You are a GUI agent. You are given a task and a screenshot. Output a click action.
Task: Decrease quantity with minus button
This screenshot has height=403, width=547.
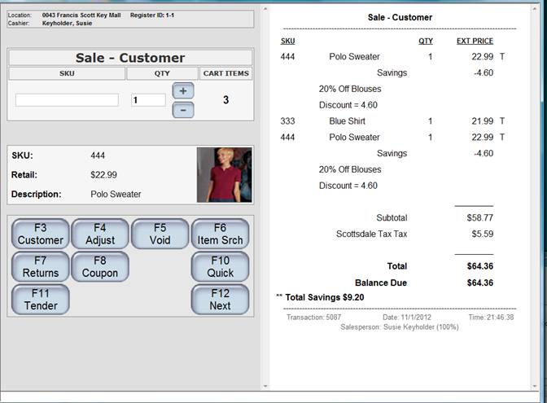(183, 109)
